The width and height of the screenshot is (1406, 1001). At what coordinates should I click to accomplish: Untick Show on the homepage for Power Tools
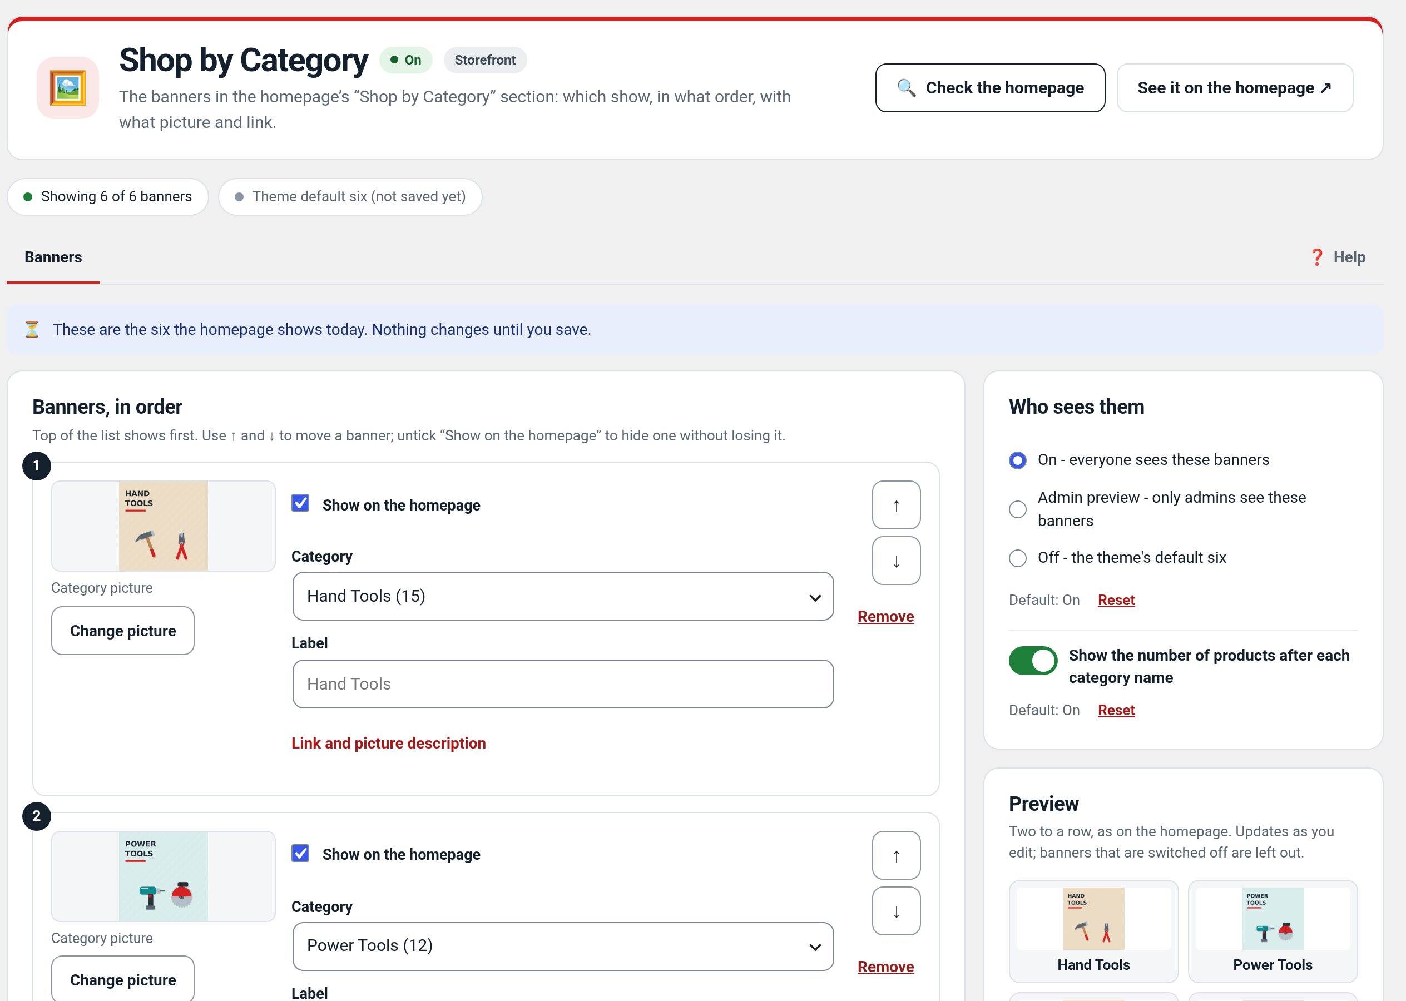(x=300, y=853)
